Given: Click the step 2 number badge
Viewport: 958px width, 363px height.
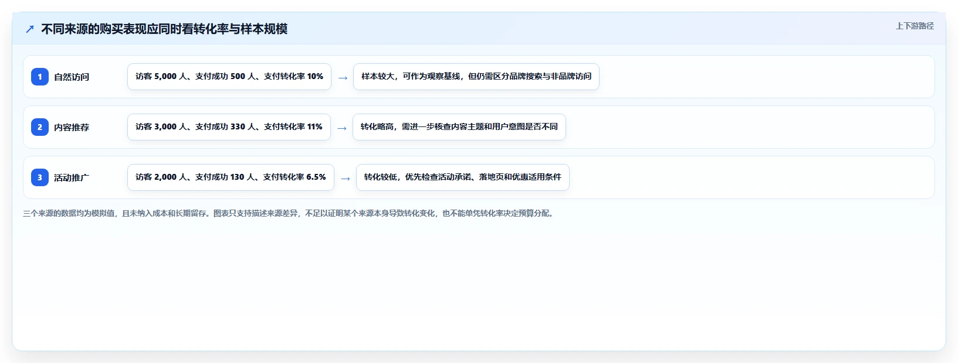Looking at the screenshot, I should [40, 127].
